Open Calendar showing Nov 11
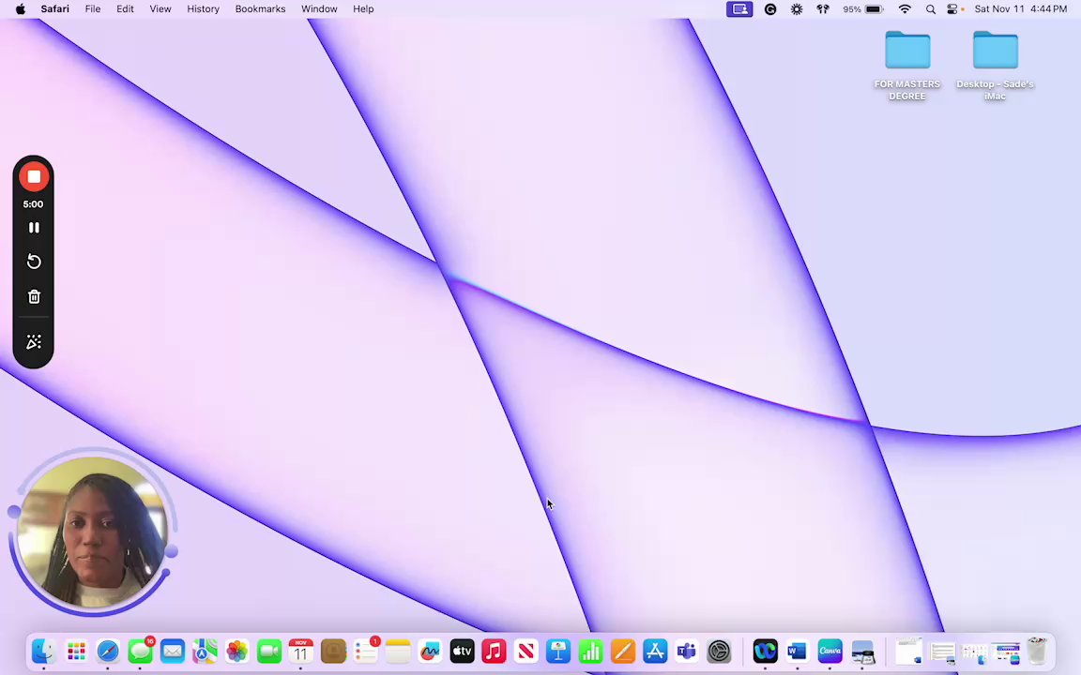This screenshot has height=675, width=1081. click(300, 651)
